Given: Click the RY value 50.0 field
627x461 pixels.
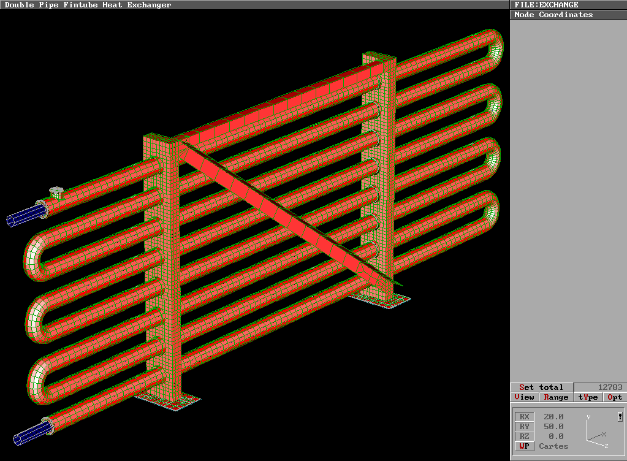Looking at the screenshot, I should (553, 427).
